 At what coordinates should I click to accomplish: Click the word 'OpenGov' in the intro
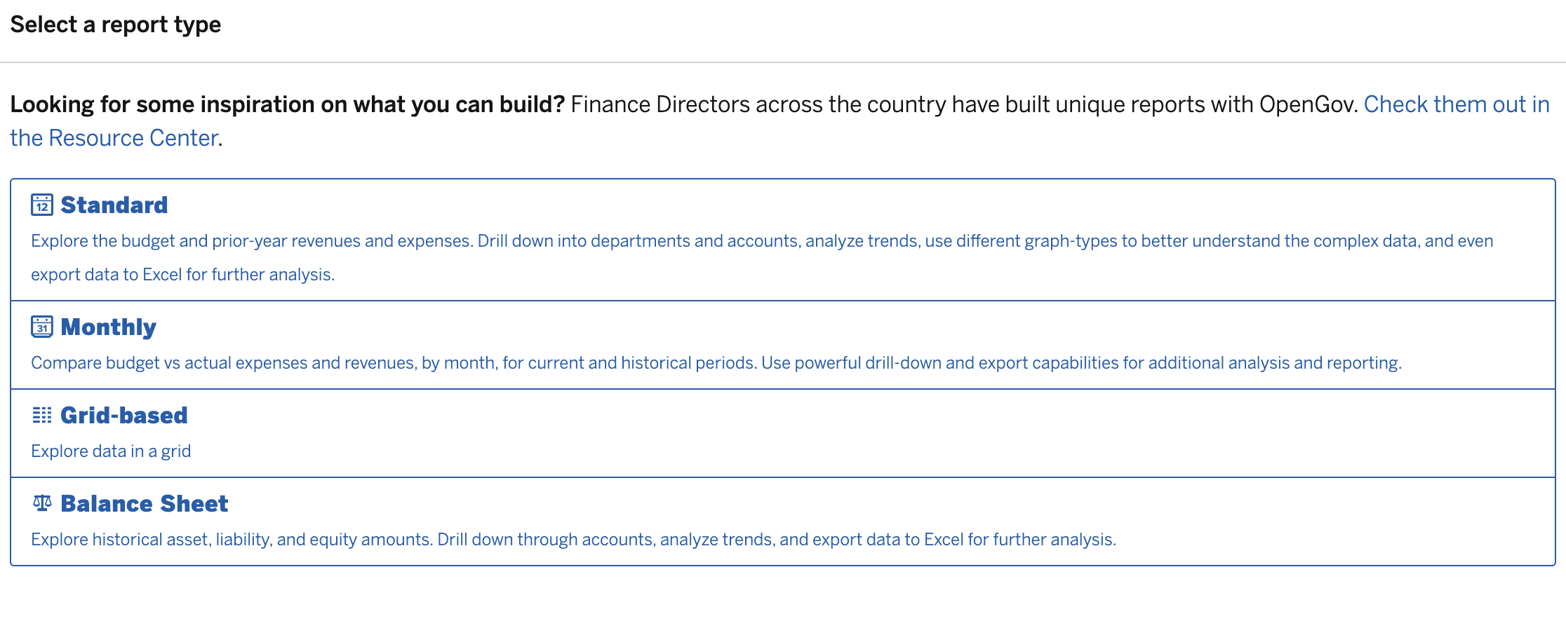1306,104
